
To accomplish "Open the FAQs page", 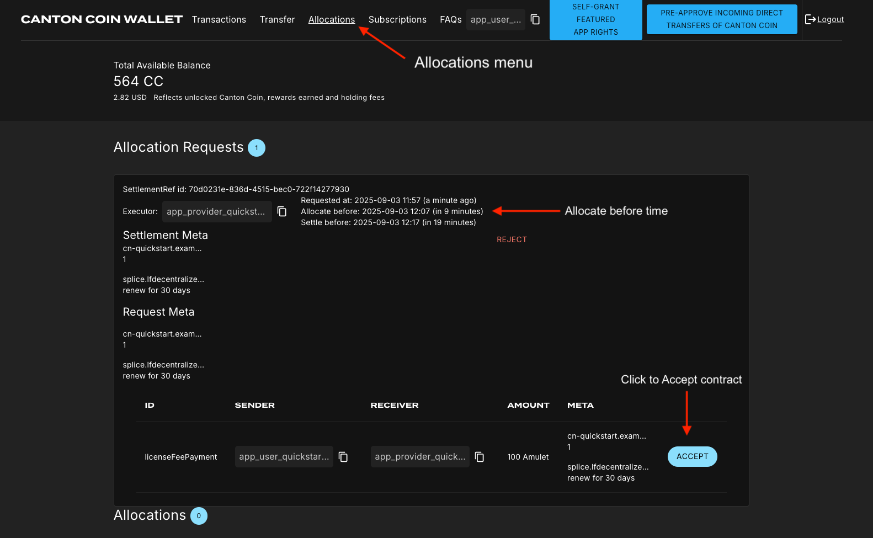I will (x=450, y=19).
